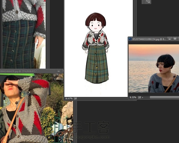This screenshot has width=179, height=143.
Task: Maximize the 85207946031086154.jpg document window
Action: [x=175, y=39]
